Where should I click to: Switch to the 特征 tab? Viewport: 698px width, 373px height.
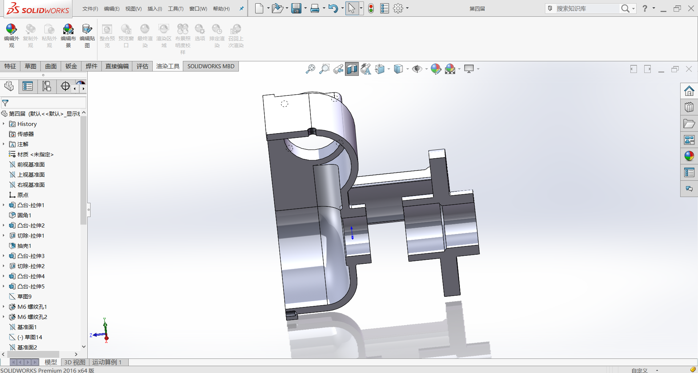10,66
